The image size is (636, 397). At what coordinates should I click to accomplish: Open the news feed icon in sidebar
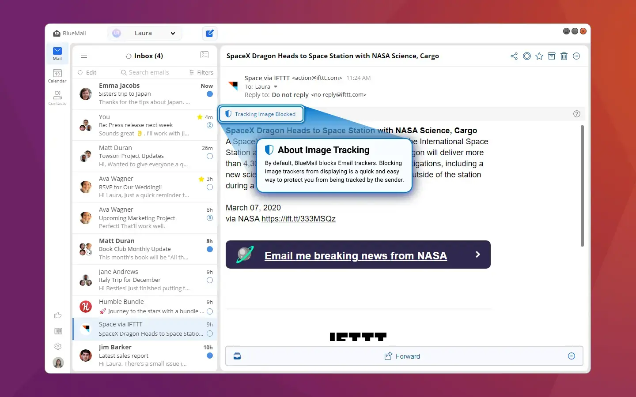[58, 331]
